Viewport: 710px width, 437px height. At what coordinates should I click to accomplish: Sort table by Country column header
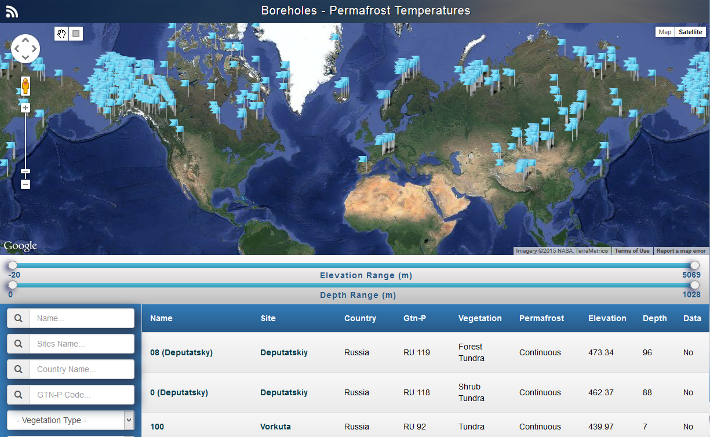tap(360, 318)
